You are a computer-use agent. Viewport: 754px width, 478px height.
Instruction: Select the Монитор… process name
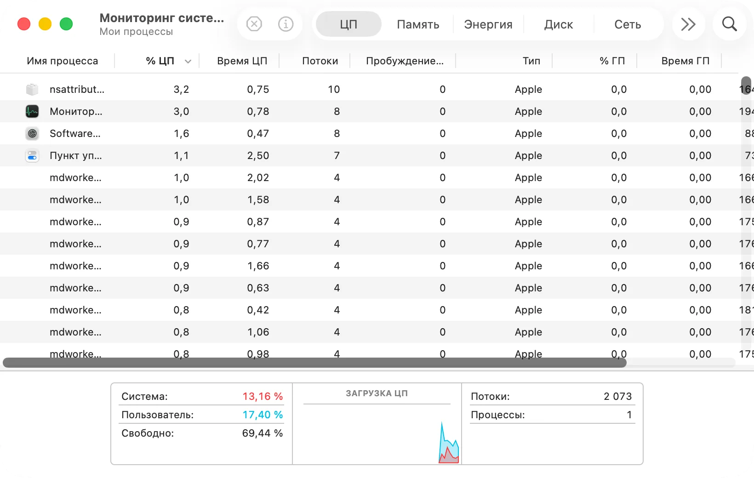coord(76,111)
